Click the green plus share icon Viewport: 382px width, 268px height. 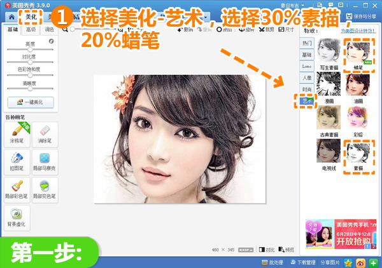pos(373,263)
